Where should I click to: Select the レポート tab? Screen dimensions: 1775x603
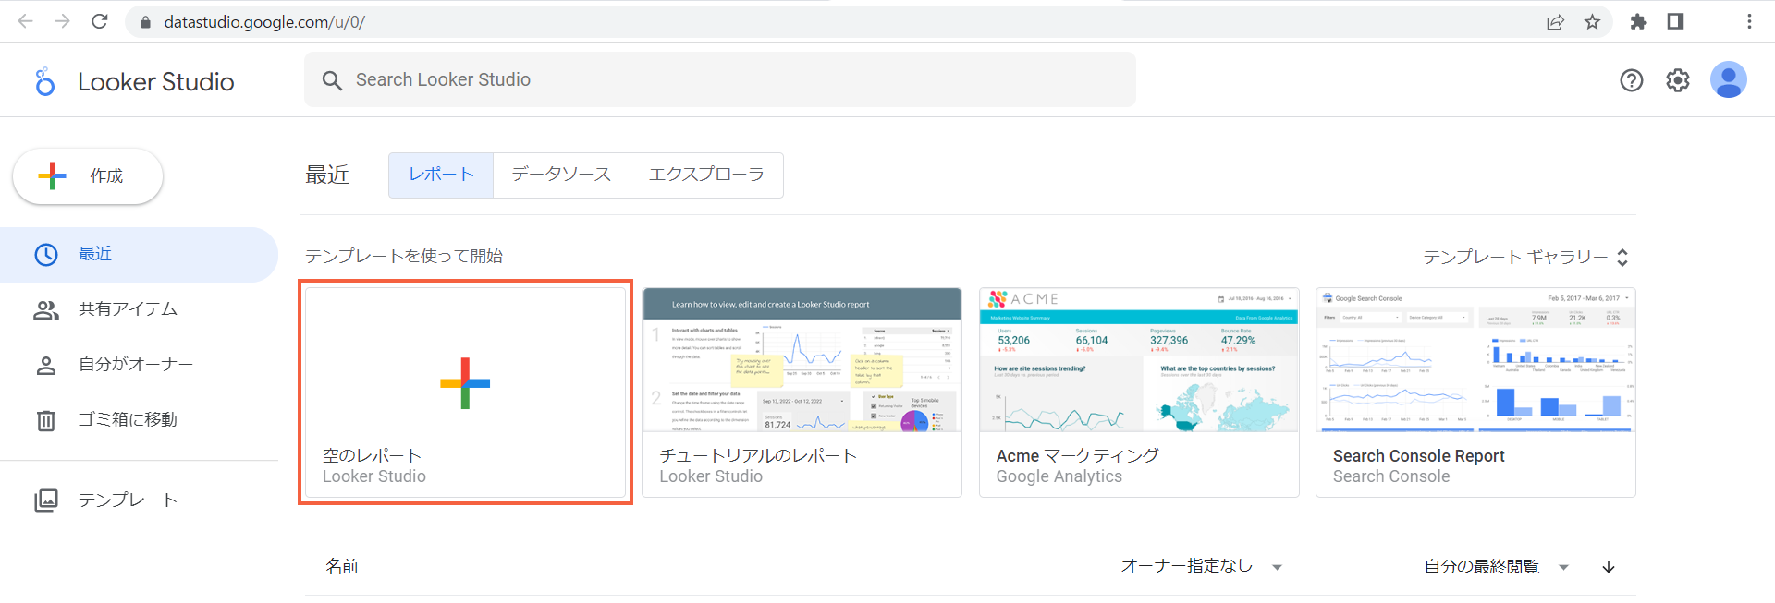[x=441, y=175]
